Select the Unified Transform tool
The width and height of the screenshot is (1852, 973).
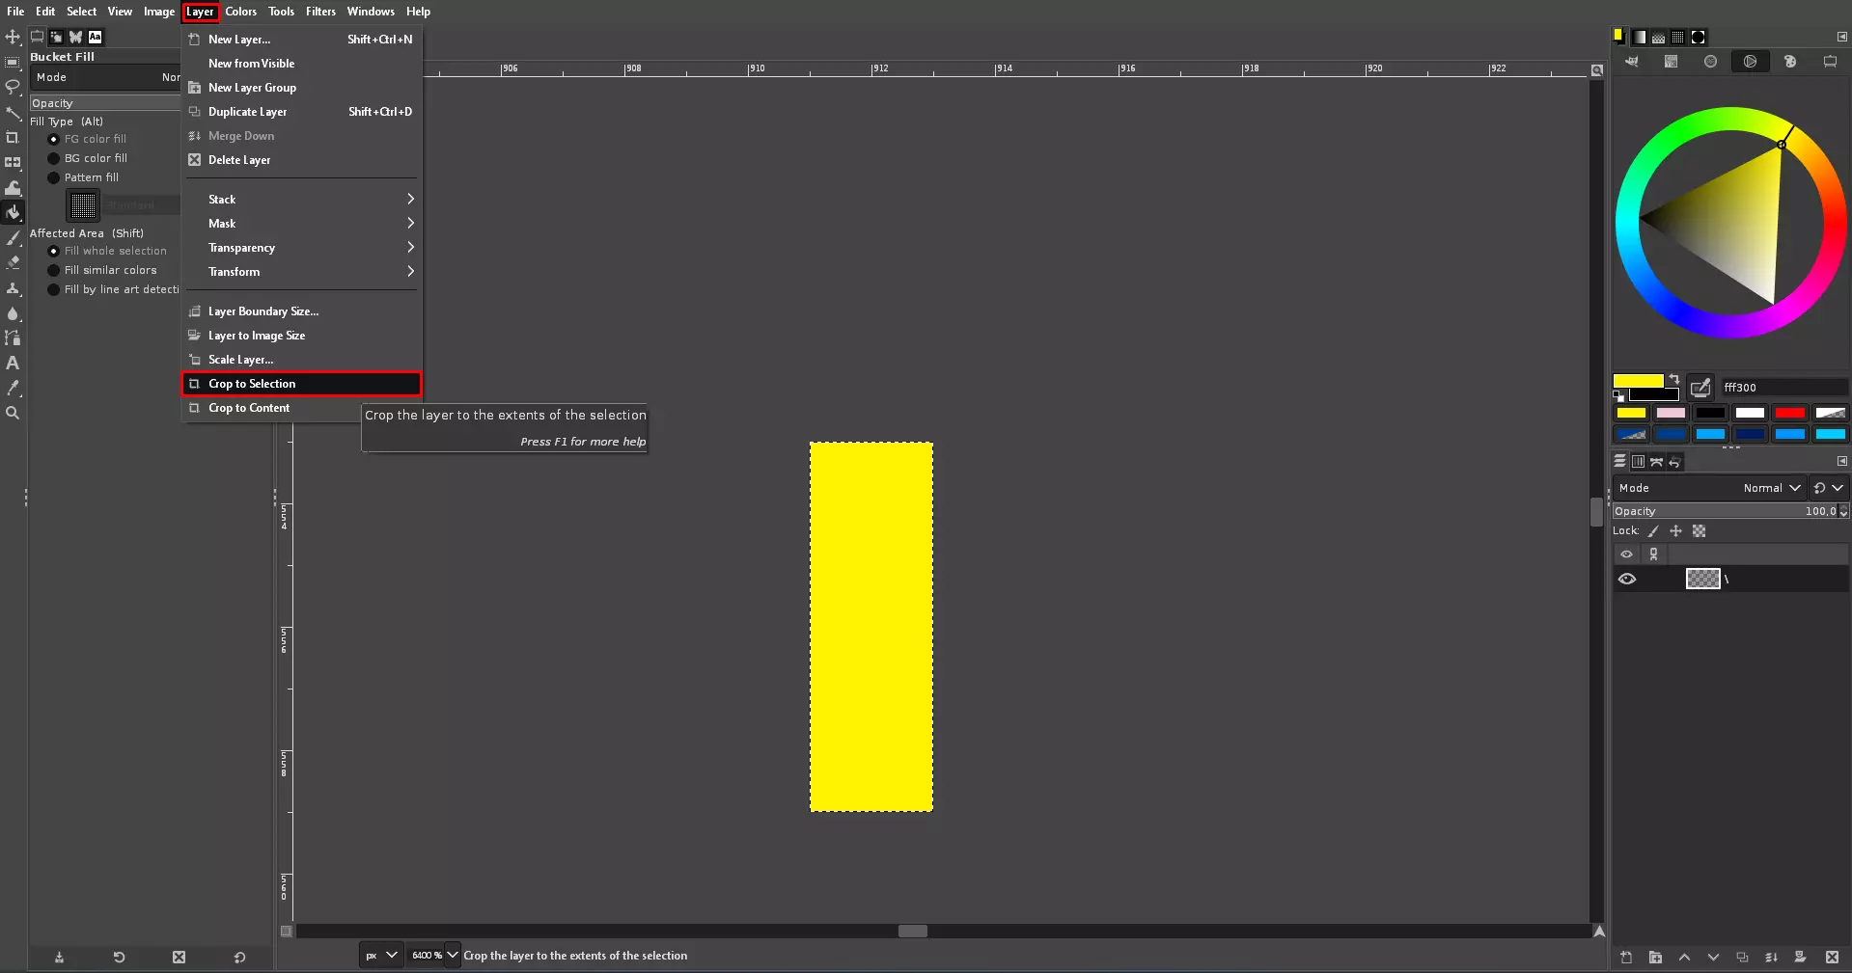(x=13, y=162)
